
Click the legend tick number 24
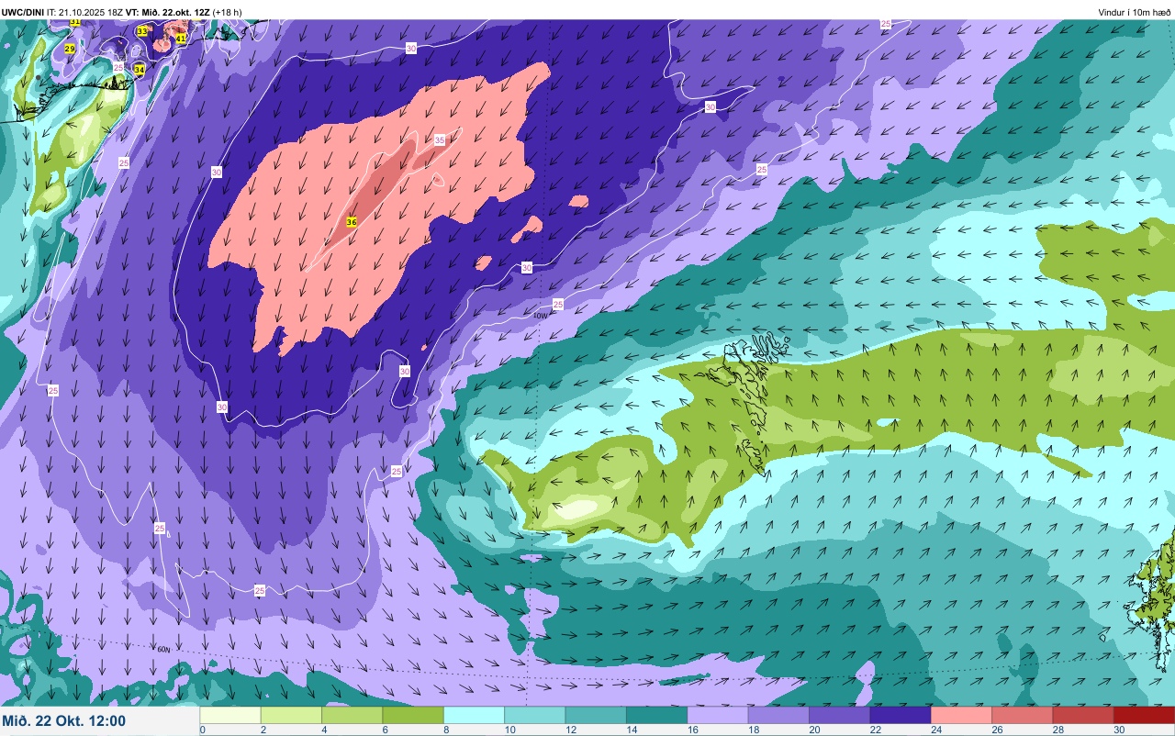pyautogui.click(x=935, y=730)
